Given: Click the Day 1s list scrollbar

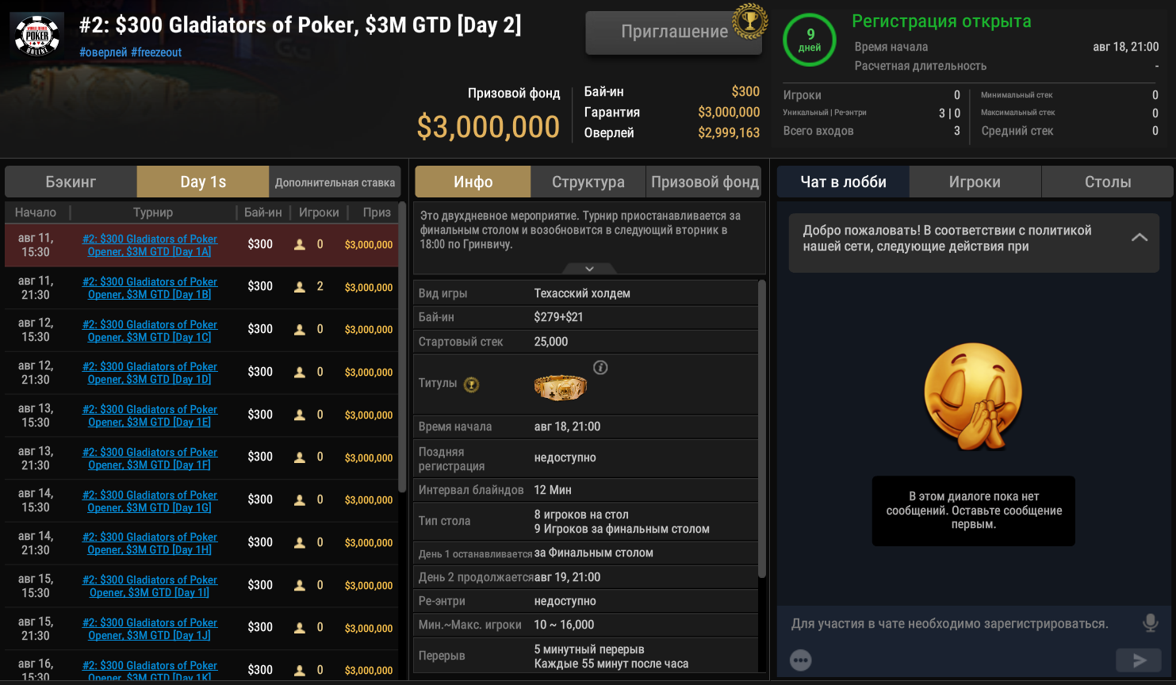Looking at the screenshot, I should [402, 349].
